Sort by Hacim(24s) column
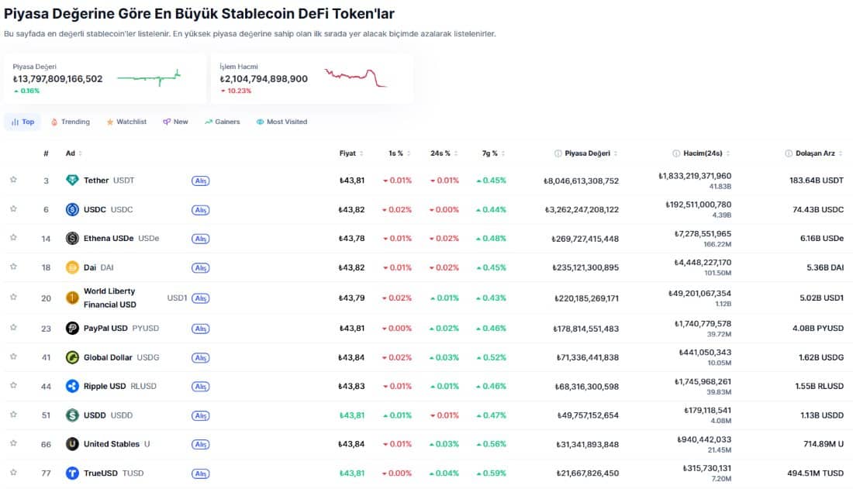The height and width of the screenshot is (489, 853). pyautogui.click(x=706, y=153)
